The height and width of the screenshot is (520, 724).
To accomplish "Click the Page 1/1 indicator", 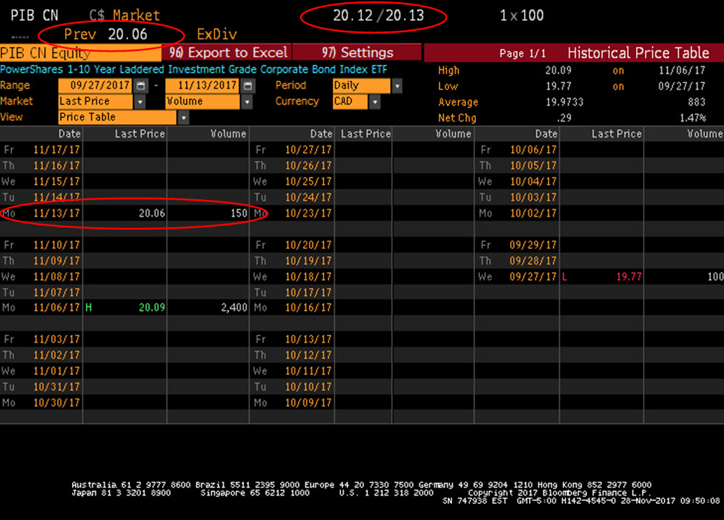I will point(522,54).
